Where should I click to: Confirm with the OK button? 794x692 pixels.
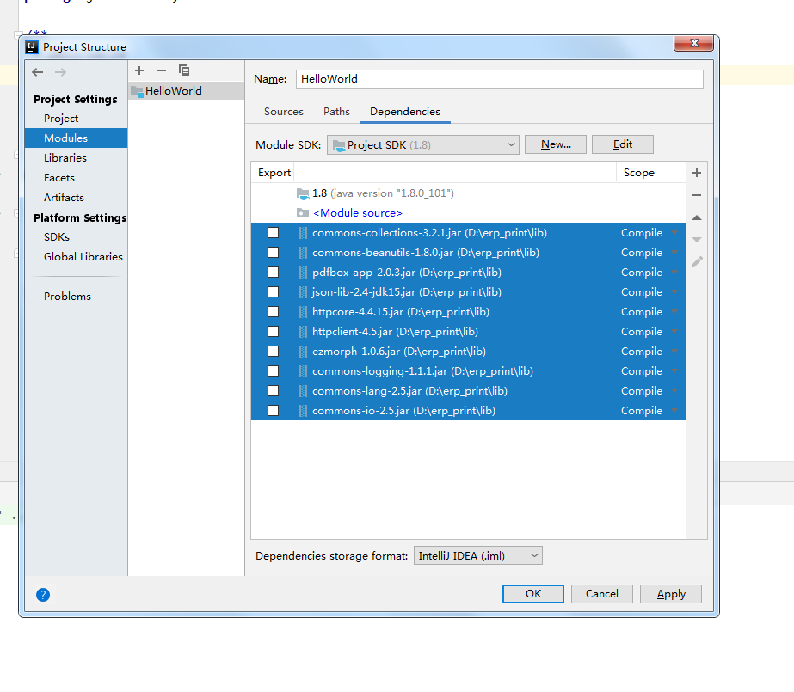(533, 594)
